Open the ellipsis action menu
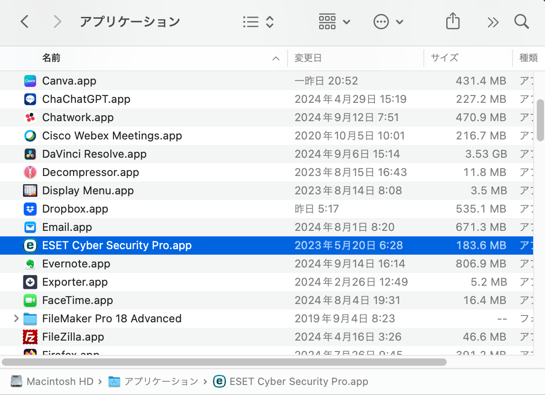This screenshot has height=395, width=545. click(x=388, y=22)
